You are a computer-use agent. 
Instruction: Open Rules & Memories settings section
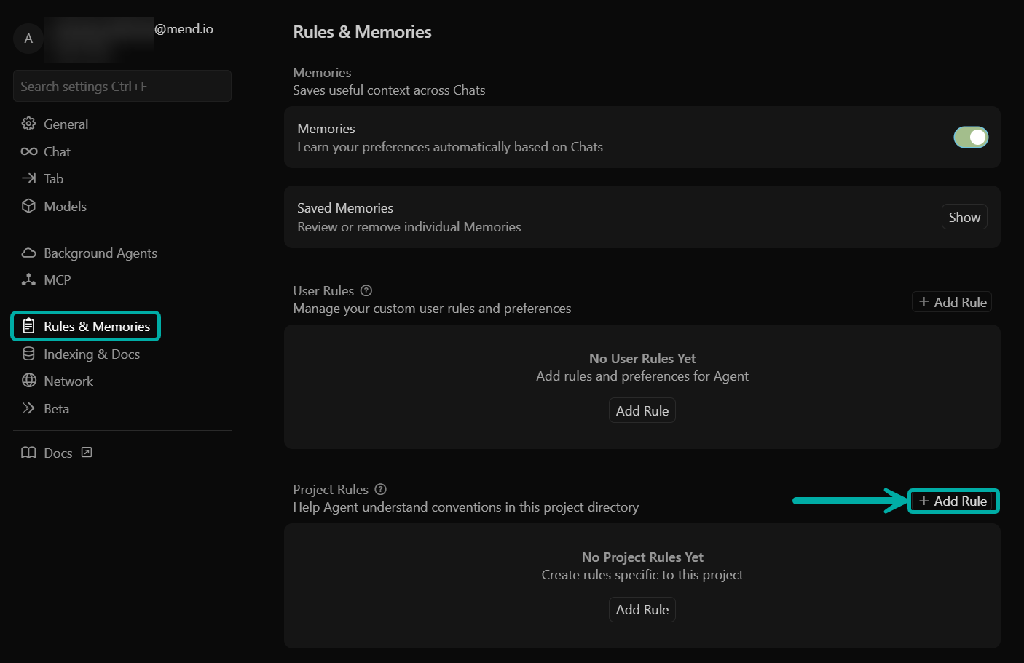(x=86, y=326)
